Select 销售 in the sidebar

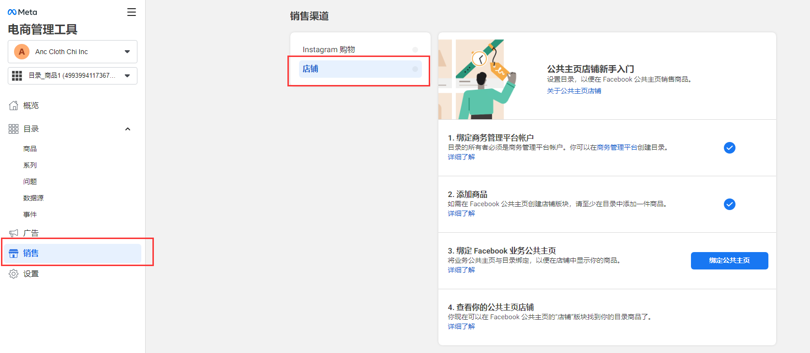pos(73,254)
